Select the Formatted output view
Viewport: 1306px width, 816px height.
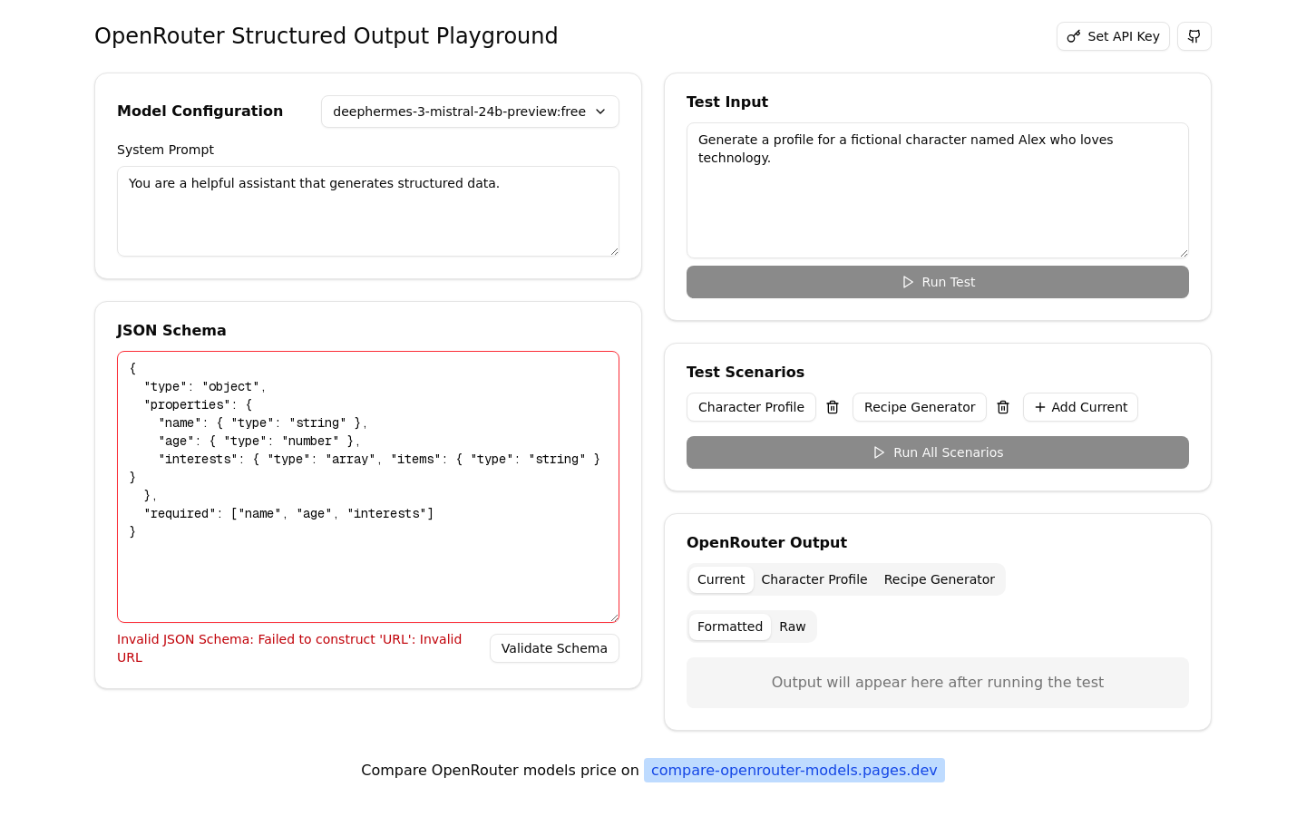[x=730, y=627]
